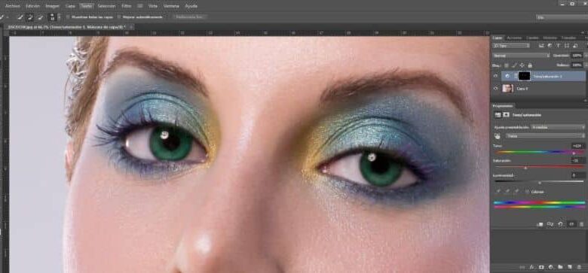Open the Filtro menu
588x273 pixels.
127,6
